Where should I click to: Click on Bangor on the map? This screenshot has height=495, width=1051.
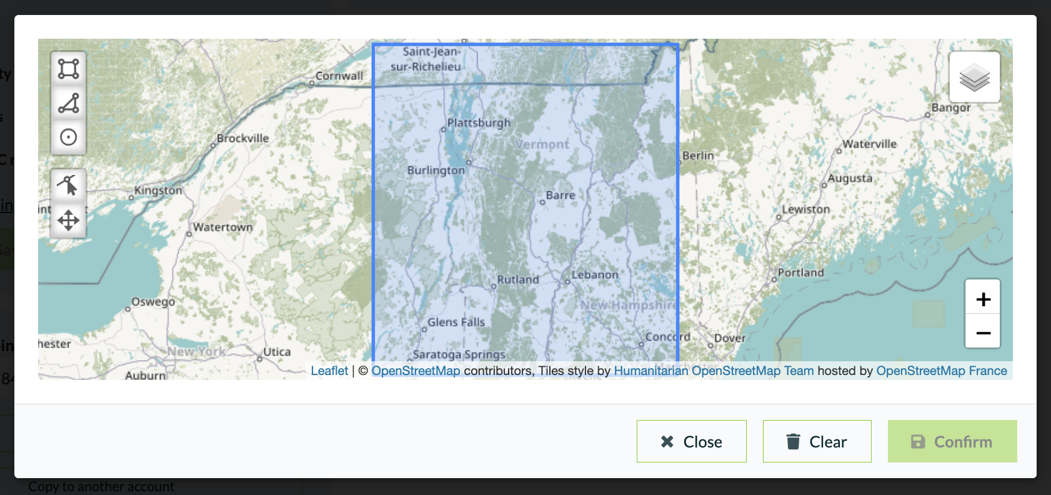pos(950,108)
